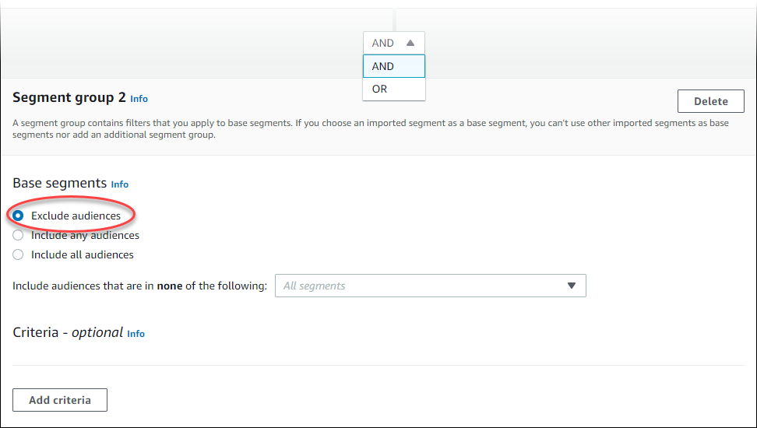Click the segment group description paragraph

tap(371, 128)
